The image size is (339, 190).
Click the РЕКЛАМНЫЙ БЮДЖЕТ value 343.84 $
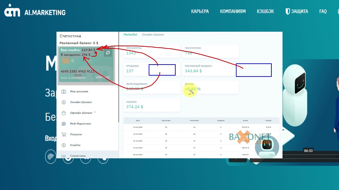pyautogui.click(x=193, y=71)
